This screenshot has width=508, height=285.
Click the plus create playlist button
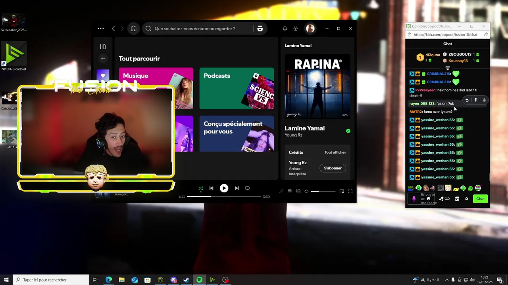click(x=103, y=59)
